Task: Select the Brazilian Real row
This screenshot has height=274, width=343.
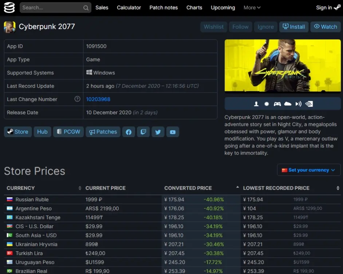Action: click(x=172, y=271)
